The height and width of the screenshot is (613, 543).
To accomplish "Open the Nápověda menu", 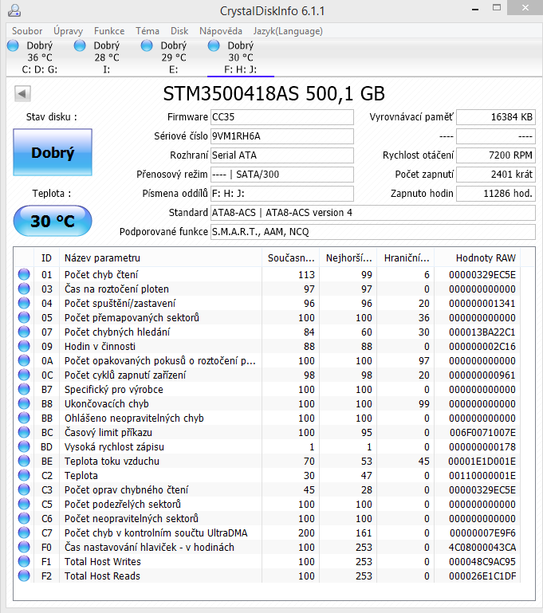I will point(221,31).
